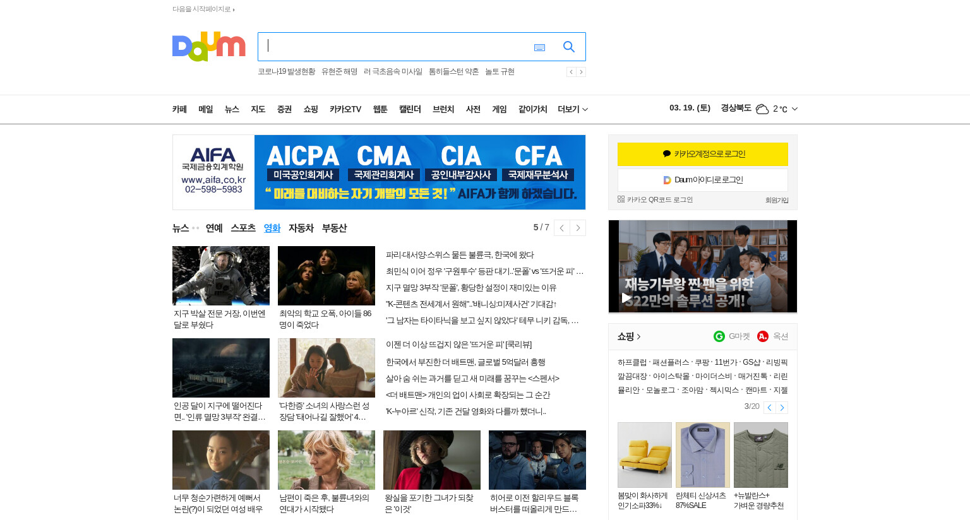Read headline 지구 멸망 3부작 '문폴'
Screen dimensions: 970x520
click(471, 288)
